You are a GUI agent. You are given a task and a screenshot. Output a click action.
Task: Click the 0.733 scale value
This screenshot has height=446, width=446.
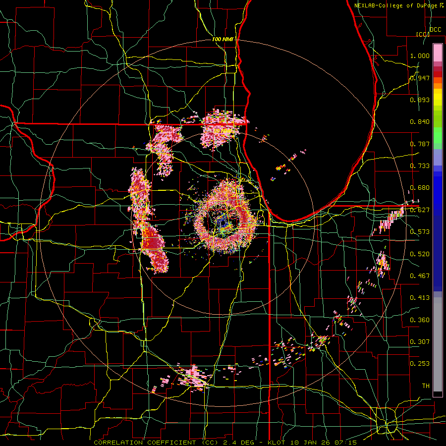point(420,166)
